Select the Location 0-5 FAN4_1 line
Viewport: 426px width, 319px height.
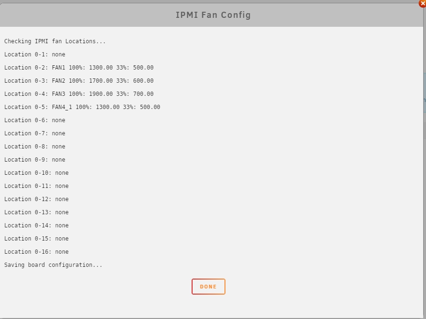82,107
